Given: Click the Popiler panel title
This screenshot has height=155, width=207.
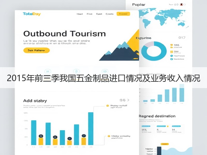Looking at the screenshot, I should (x=139, y=5).
